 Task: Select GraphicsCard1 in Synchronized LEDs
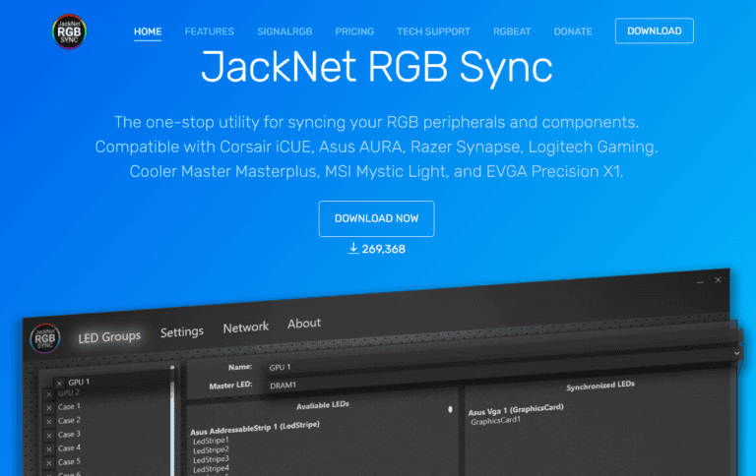click(496, 421)
